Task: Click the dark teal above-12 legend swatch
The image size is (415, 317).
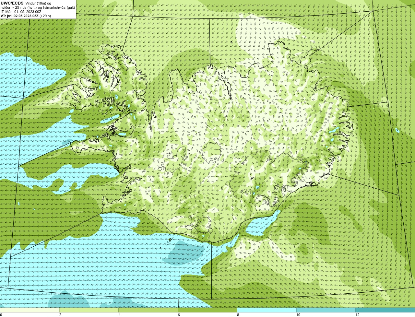Action: coord(385,310)
